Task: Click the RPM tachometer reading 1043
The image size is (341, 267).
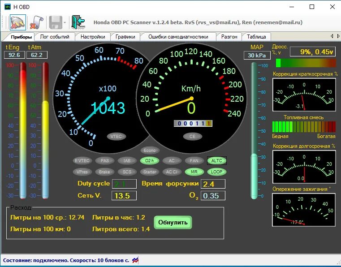Action: click(x=108, y=108)
